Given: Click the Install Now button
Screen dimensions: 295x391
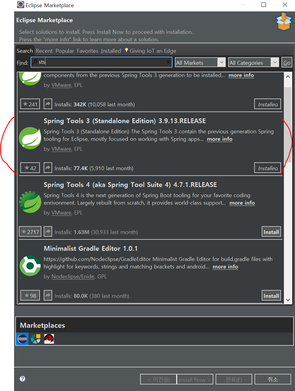Looking at the screenshot, I should click(x=195, y=379).
